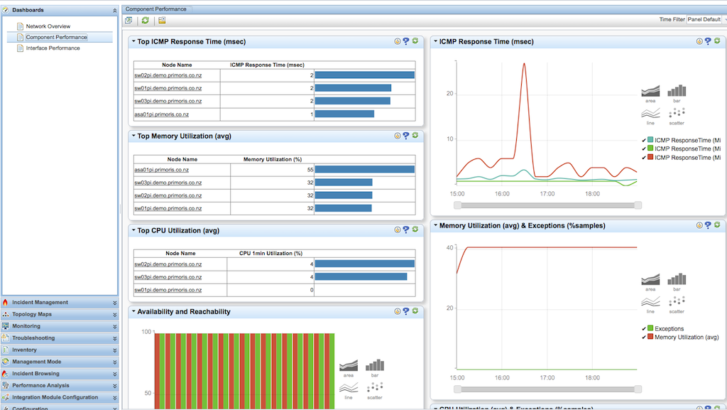This screenshot has height=410, width=727.
Task: Select the Component Performance tab above the toolbar
Action: tap(156, 9)
